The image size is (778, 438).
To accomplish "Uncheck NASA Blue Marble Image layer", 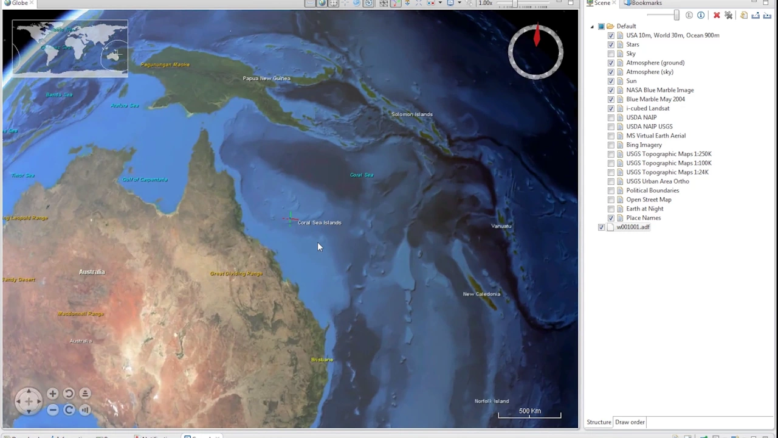I will 611,90.
